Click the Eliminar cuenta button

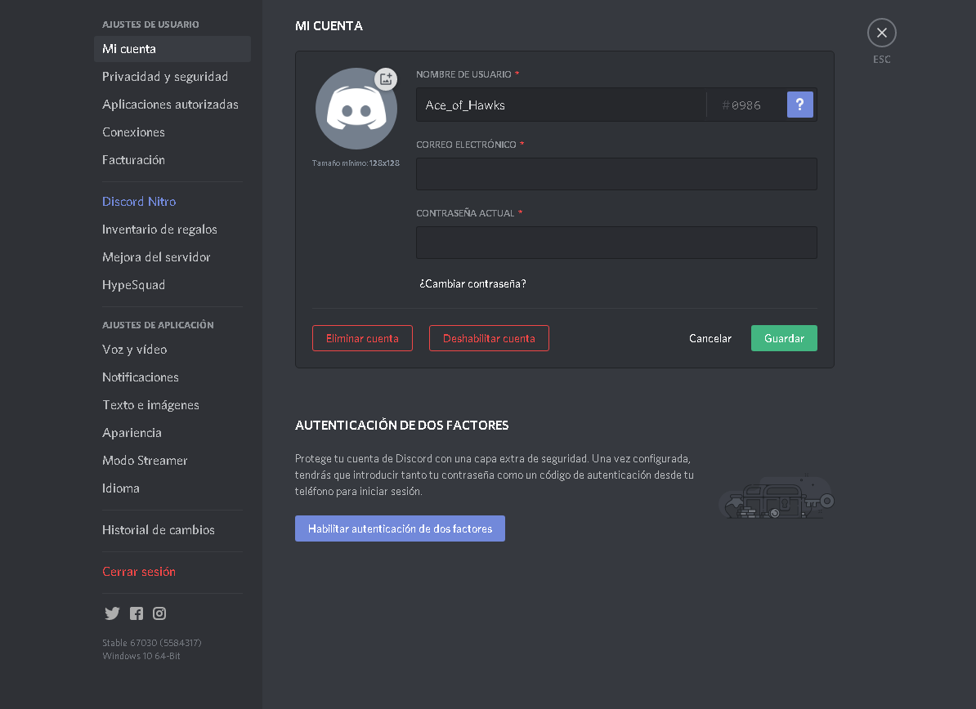tap(362, 338)
